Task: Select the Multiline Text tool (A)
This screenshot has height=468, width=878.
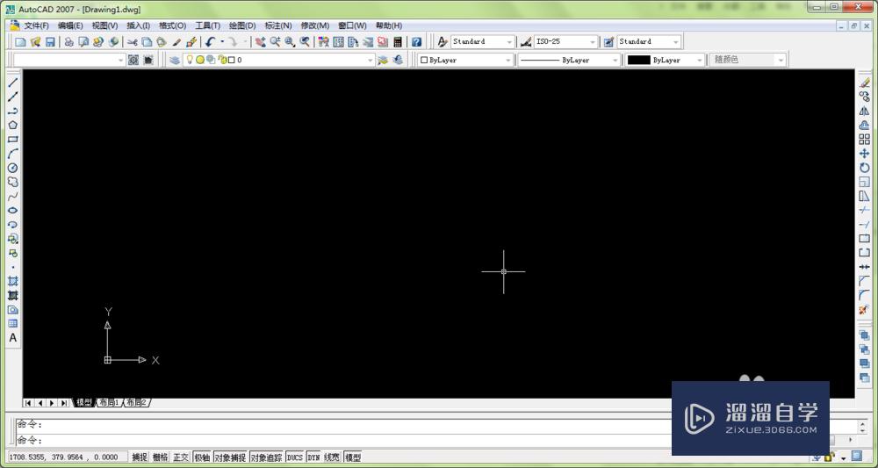Action: 12,338
